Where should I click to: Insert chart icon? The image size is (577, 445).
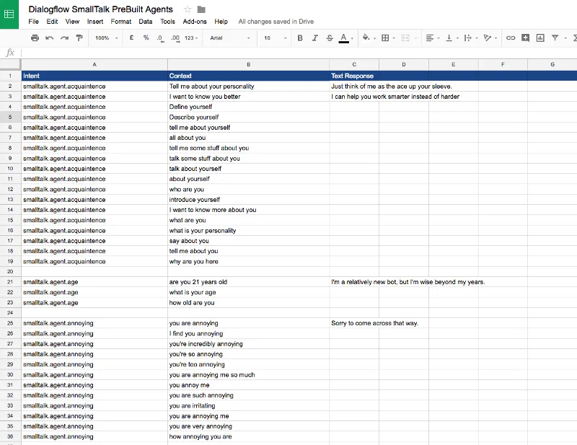click(x=540, y=38)
